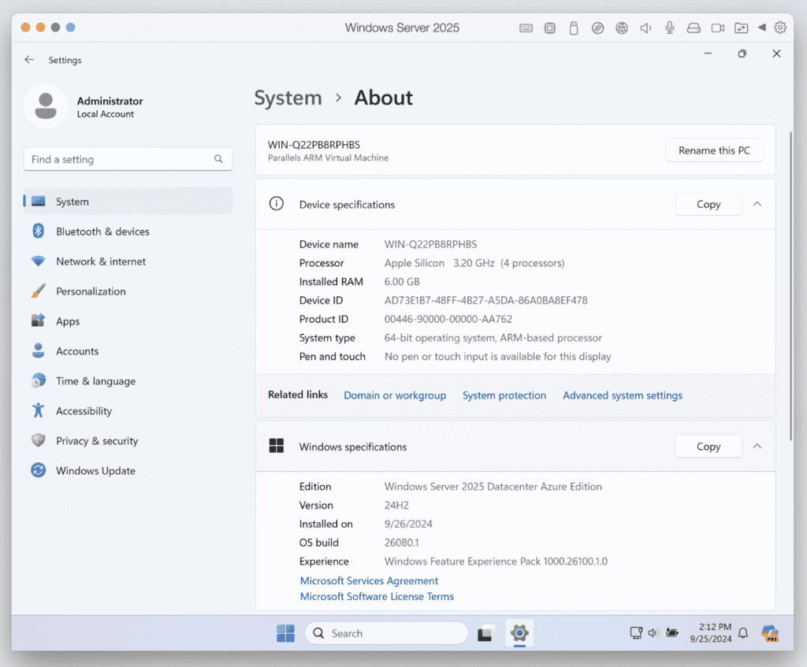Collapse the Device specifications section
The image size is (807, 667).
click(x=757, y=203)
